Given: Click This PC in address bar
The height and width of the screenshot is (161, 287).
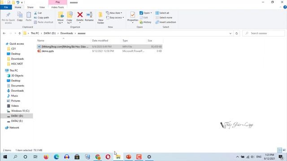Looking at the screenshot, I should pos(35,34).
